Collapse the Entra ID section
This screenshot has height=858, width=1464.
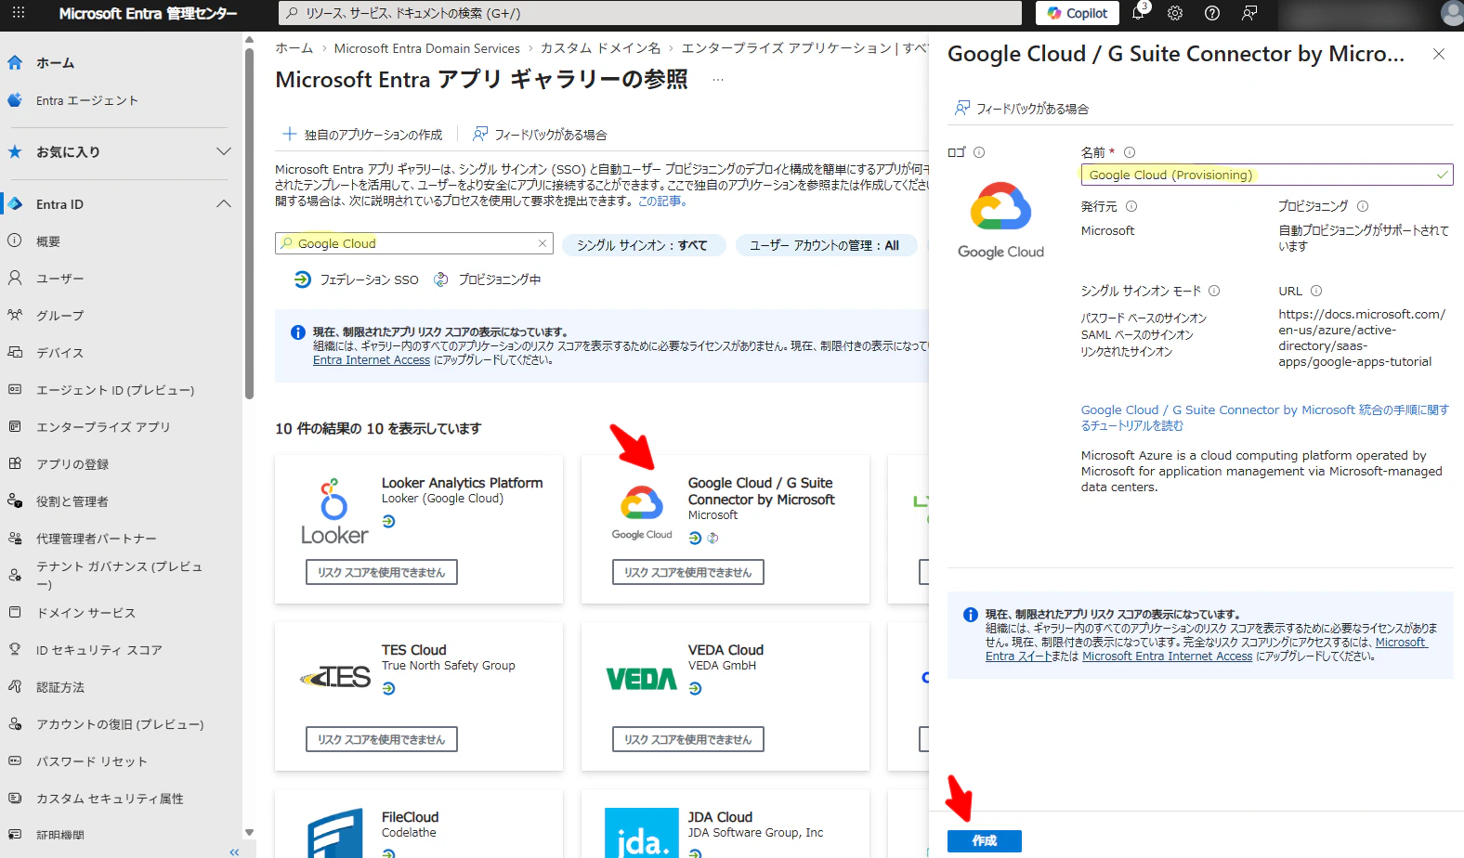point(224,204)
